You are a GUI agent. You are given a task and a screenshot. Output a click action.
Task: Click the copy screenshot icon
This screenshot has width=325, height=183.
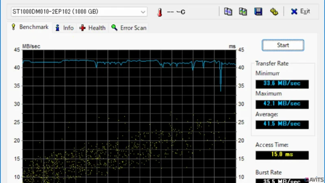click(243, 11)
